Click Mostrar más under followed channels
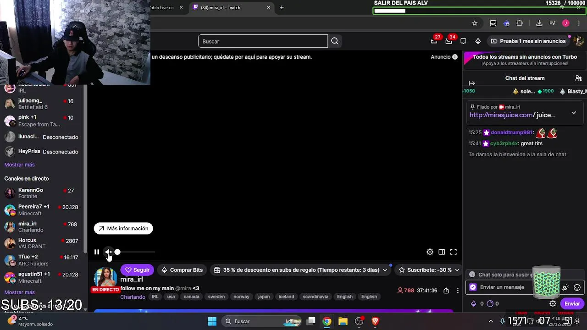 pos(19,165)
